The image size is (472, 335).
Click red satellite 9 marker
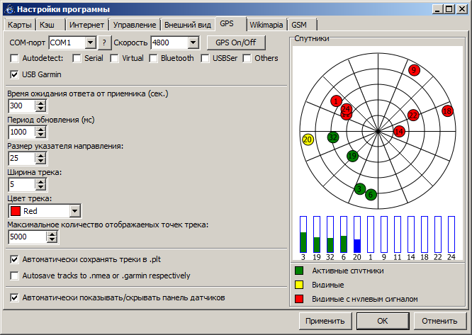415,69
